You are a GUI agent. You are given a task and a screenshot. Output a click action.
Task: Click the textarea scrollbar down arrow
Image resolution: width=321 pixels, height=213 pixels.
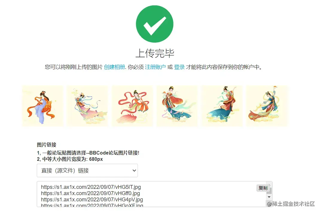tap(269, 197)
